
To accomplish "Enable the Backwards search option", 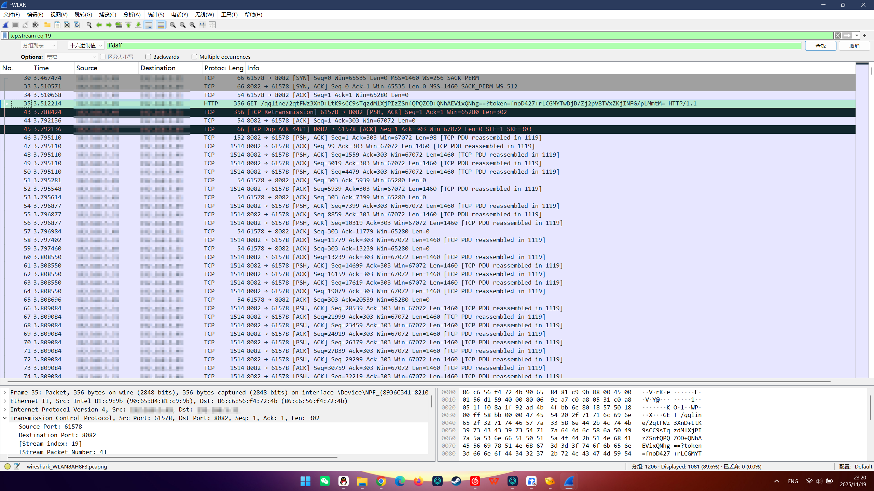I will (x=148, y=56).
